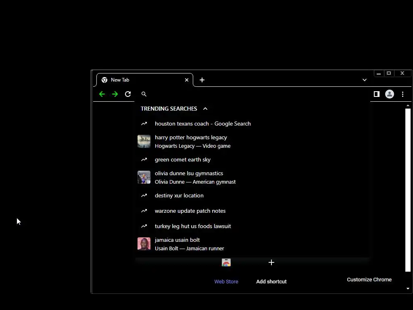This screenshot has height=310, width=413.
Task: Select the New Tab tab
Action: 144,80
